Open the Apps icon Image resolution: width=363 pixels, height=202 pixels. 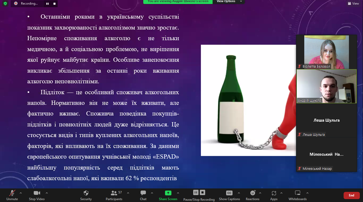coord(274,193)
